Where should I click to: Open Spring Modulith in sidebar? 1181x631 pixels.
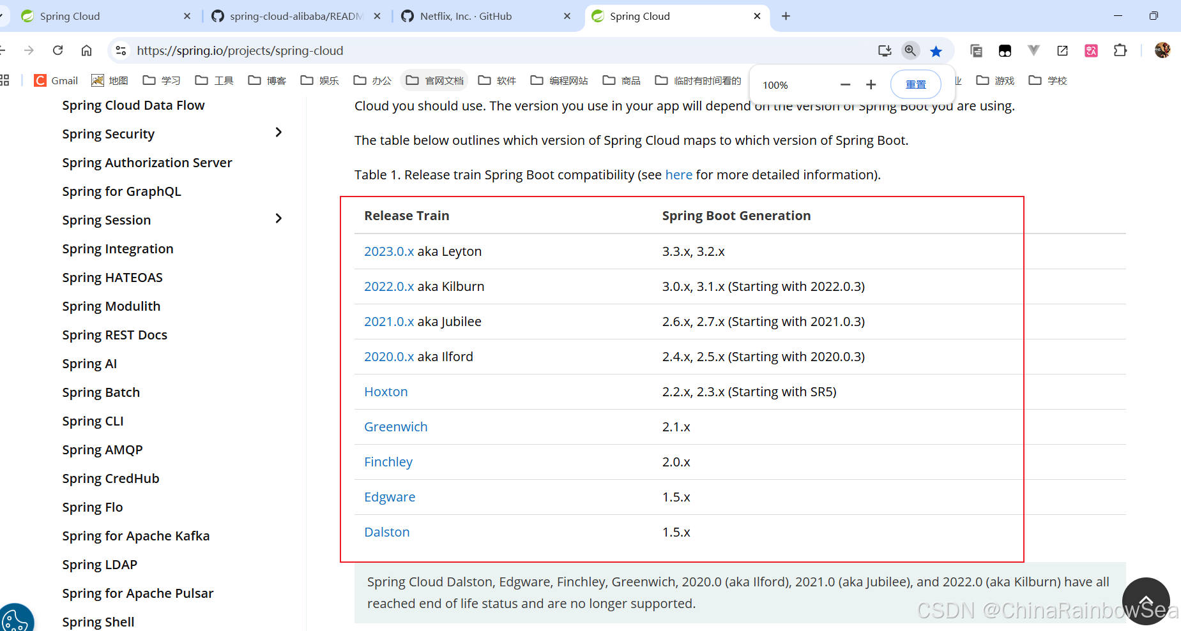[111, 306]
